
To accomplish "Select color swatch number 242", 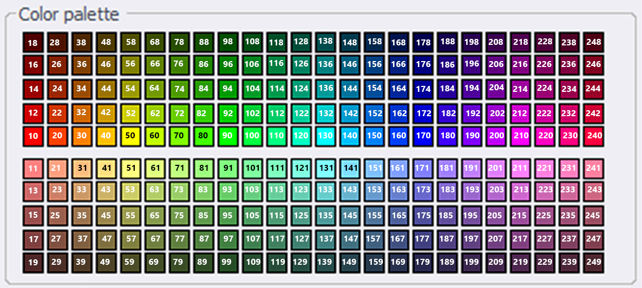I will coord(594,113).
